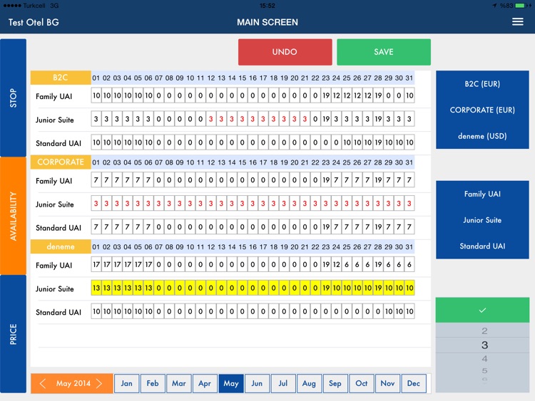Click day 24 cell in deneme Family UAI
The width and height of the screenshot is (535, 401).
[x=337, y=264]
